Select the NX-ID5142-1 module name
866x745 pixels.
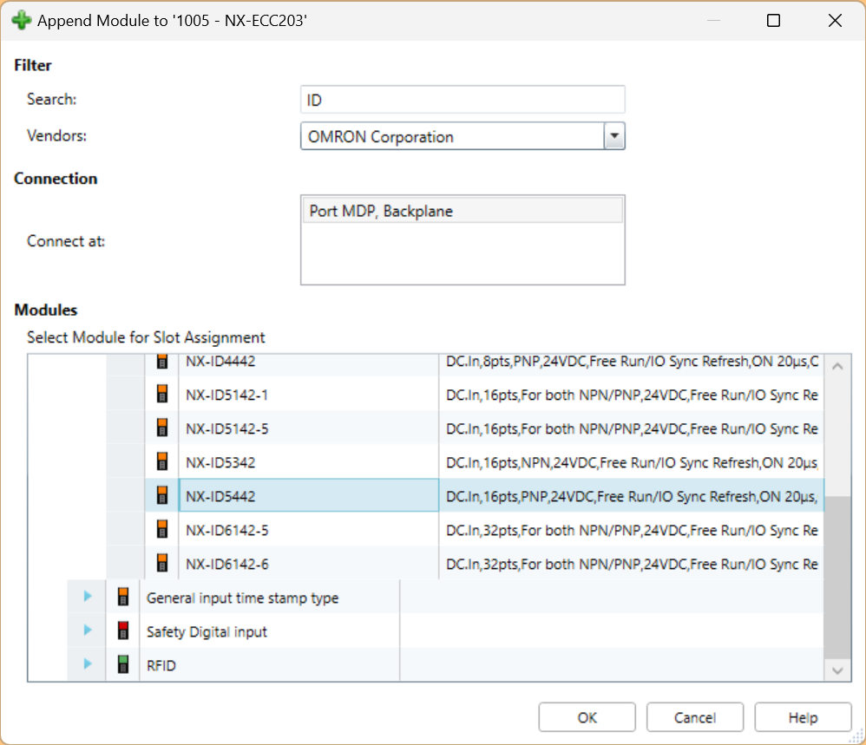click(x=227, y=395)
